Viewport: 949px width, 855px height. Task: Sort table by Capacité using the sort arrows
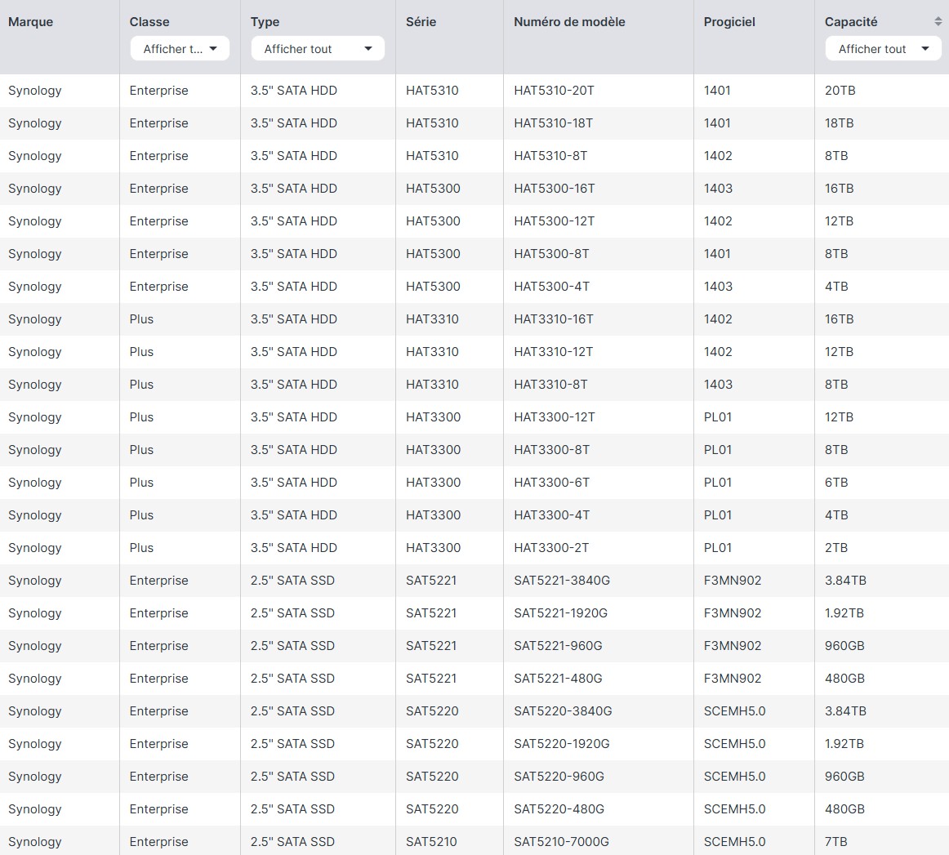tap(938, 22)
